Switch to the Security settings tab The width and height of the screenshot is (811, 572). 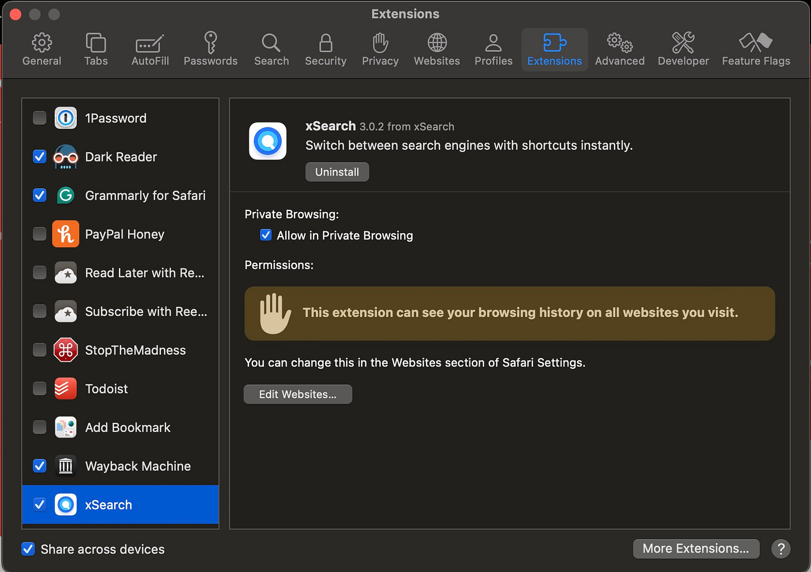tap(326, 50)
